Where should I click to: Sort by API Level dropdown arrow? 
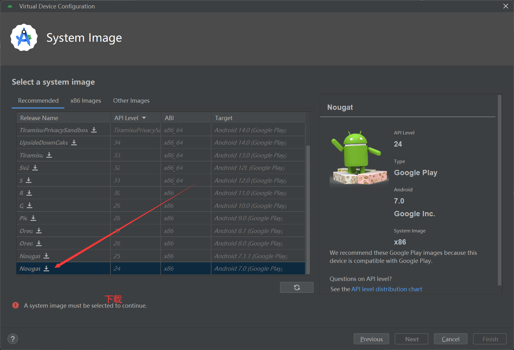point(144,118)
